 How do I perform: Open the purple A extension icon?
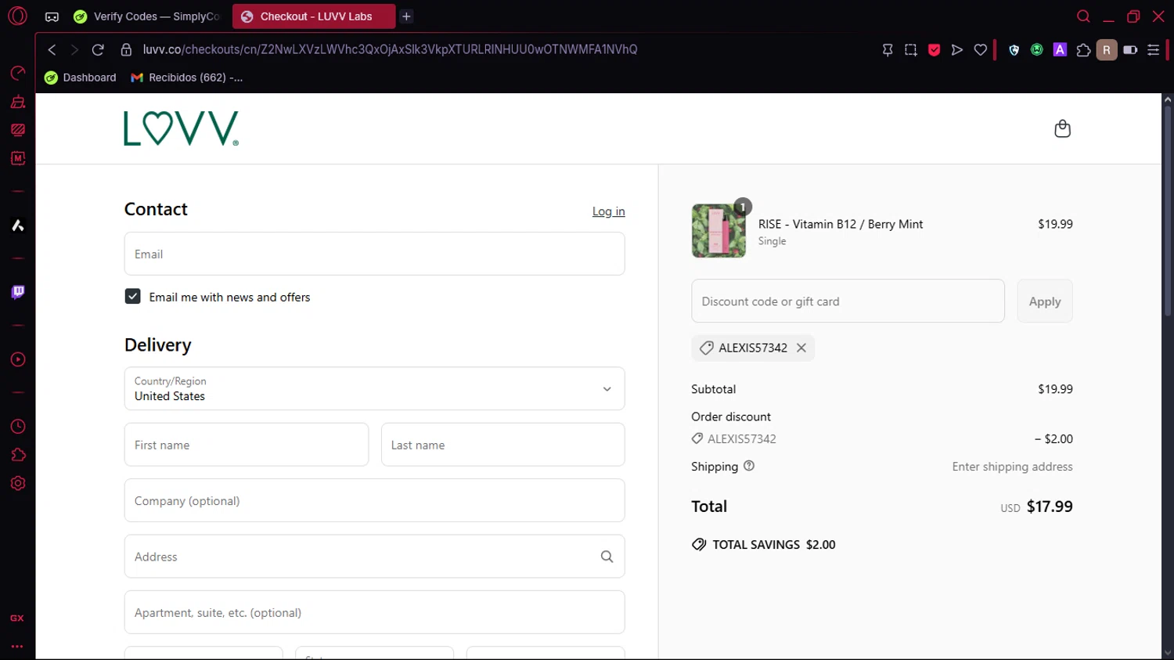point(1060,49)
